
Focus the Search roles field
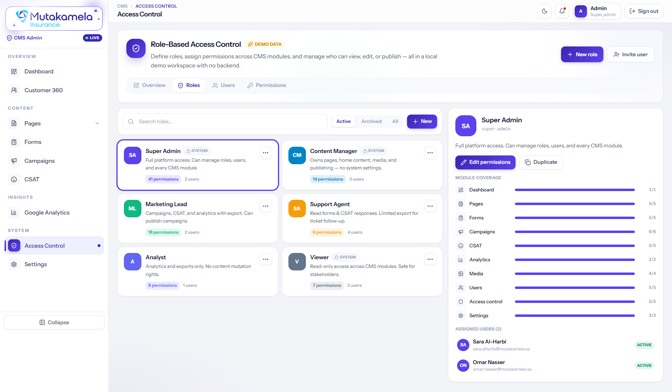tap(225, 122)
